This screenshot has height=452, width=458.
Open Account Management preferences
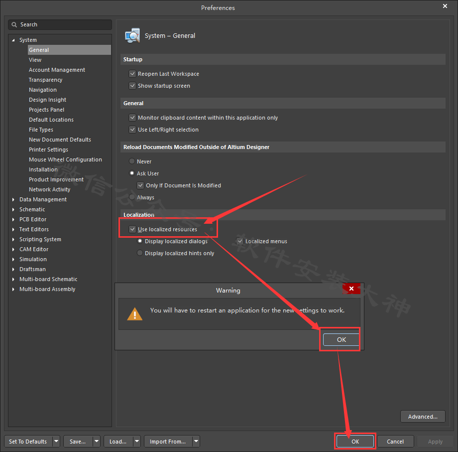57,70
